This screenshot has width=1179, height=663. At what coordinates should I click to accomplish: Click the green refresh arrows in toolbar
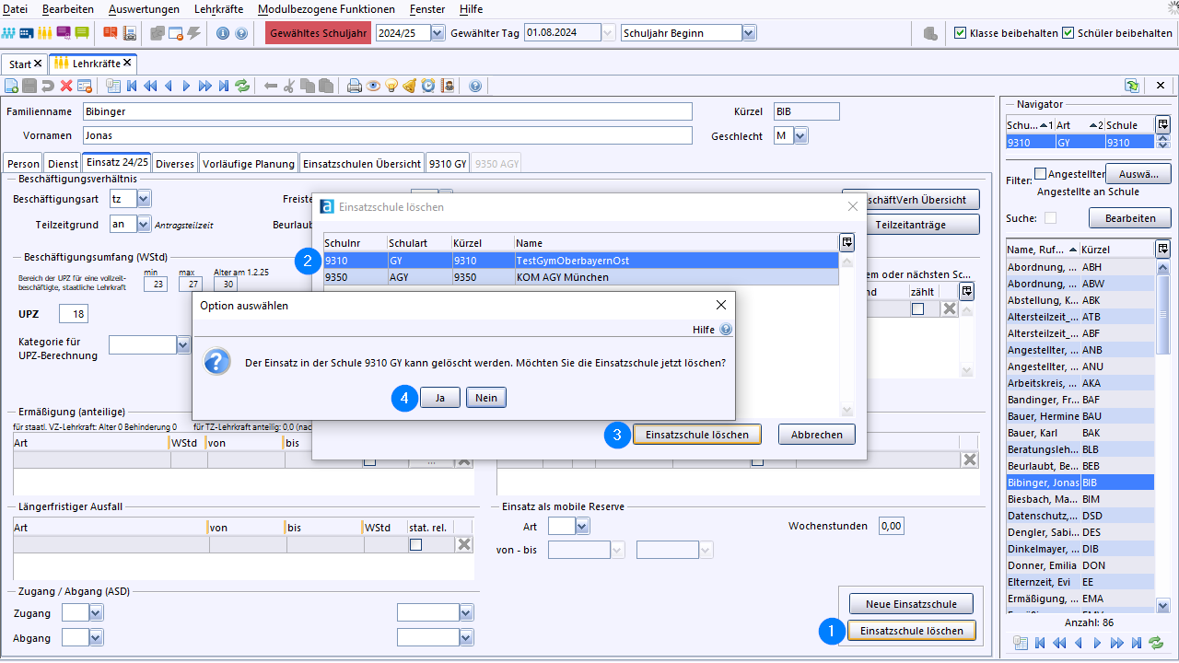pos(242,86)
